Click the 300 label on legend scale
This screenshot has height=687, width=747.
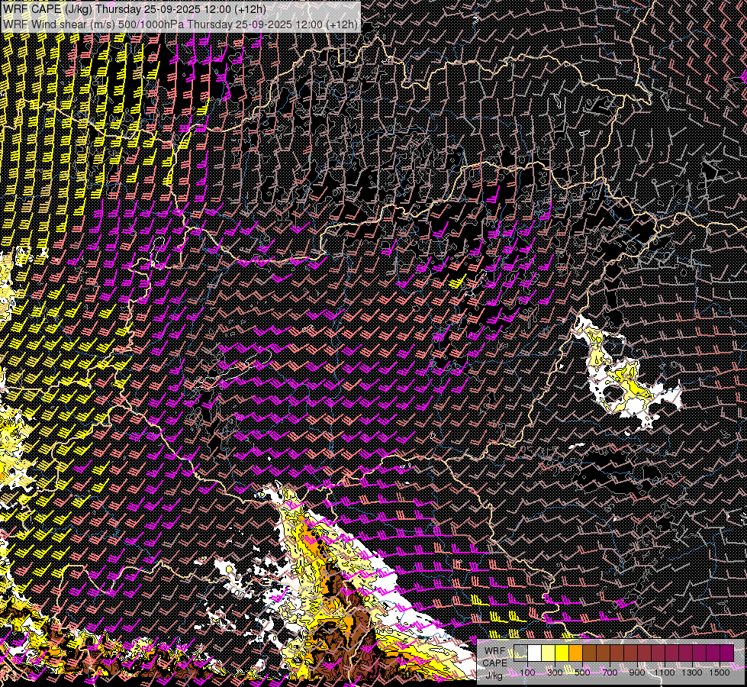[555, 672]
